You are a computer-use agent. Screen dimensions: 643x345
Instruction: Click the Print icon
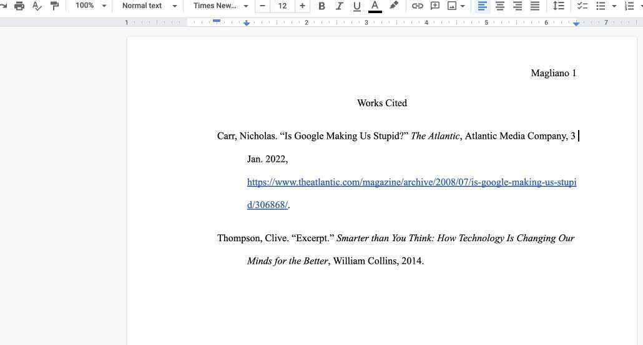pos(19,6)
